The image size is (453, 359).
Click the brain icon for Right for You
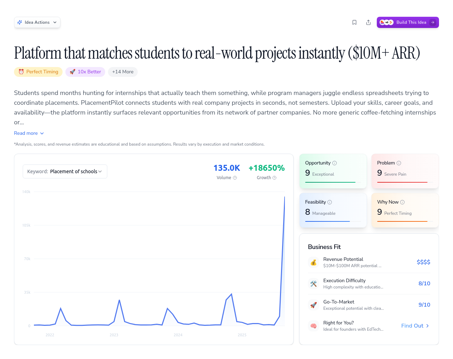(x=314, y=325)
